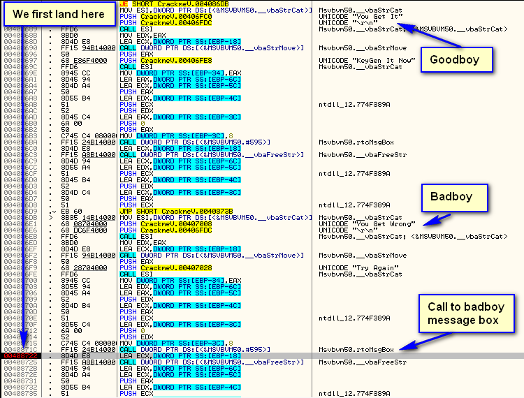Select MOV [EBP-34],EAX instruction at 00408700
Viewport: 524px width, 398px height.
(180, 281)
